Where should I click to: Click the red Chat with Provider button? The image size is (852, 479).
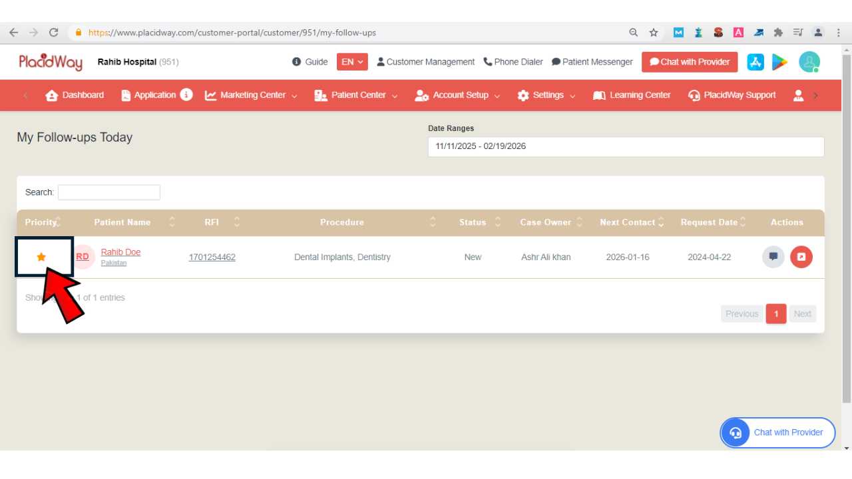tap(690, 62)
